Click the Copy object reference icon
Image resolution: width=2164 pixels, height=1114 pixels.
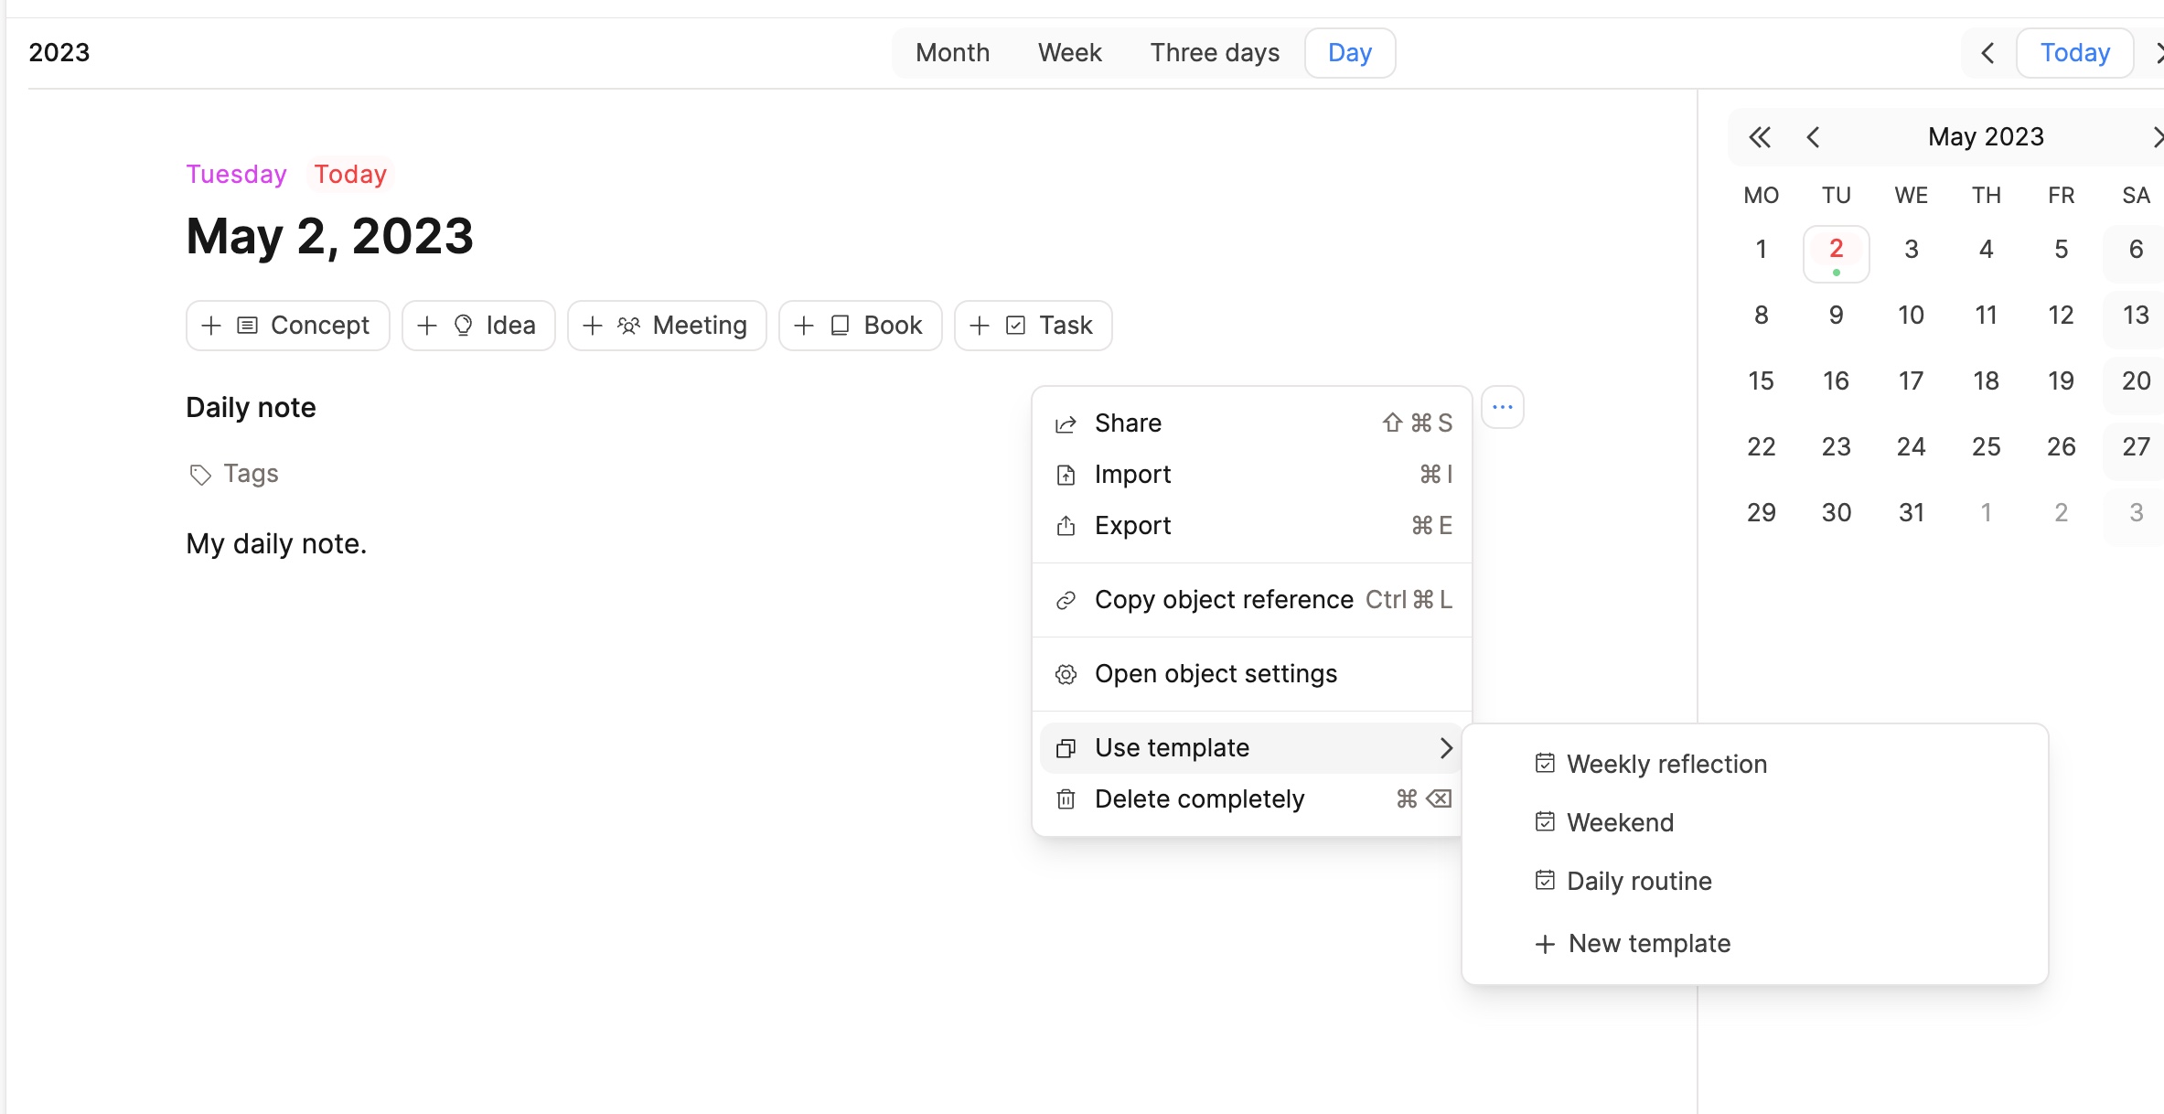click(x=1066, y=598)
